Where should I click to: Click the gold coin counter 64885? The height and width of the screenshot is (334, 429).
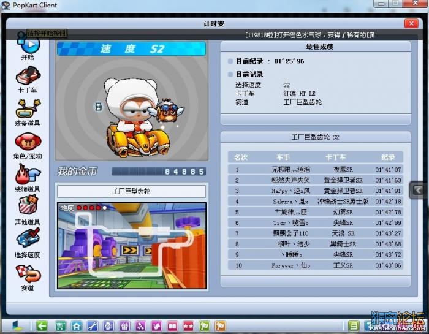159,172
